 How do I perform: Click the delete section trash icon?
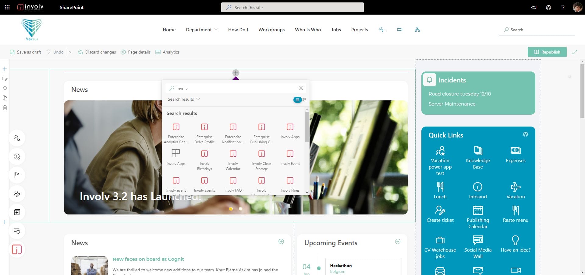[x=5, y=108]
